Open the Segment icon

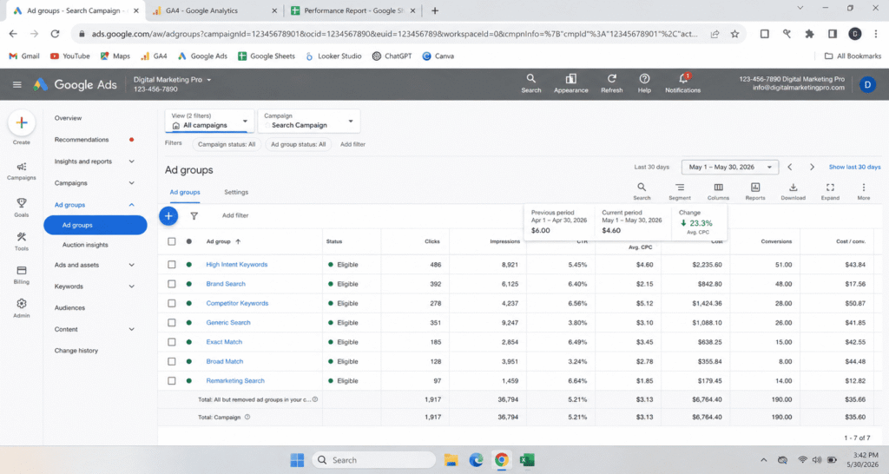(679, 188)
